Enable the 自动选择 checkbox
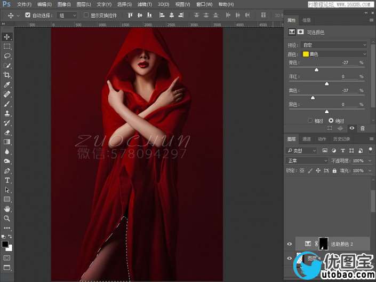 click(x=28, y=15)
